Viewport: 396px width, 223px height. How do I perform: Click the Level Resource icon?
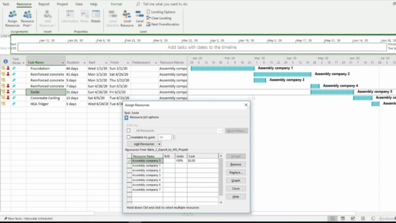click(x=127, y=19)
